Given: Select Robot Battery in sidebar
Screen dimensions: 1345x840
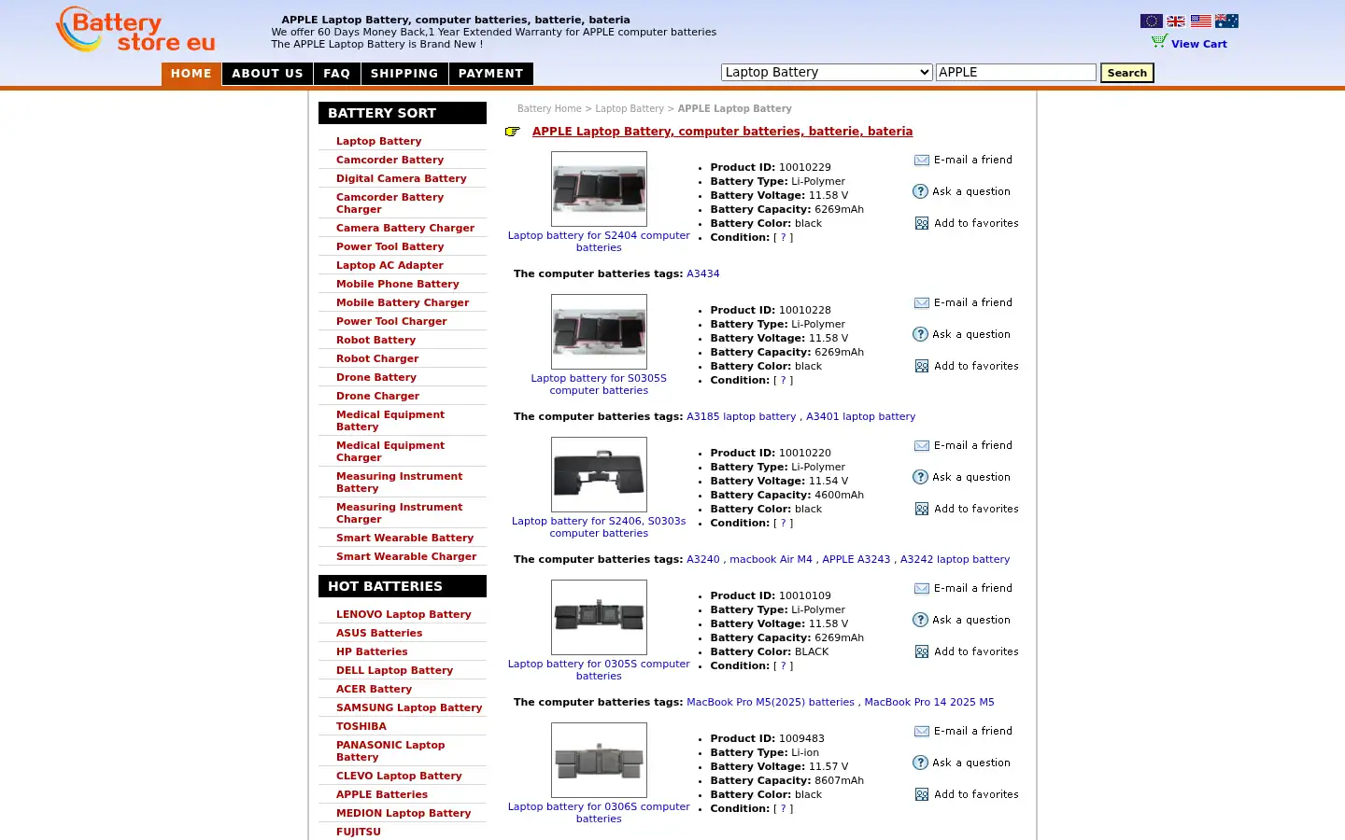Looking at the screenshot, I should coord(375,341).
